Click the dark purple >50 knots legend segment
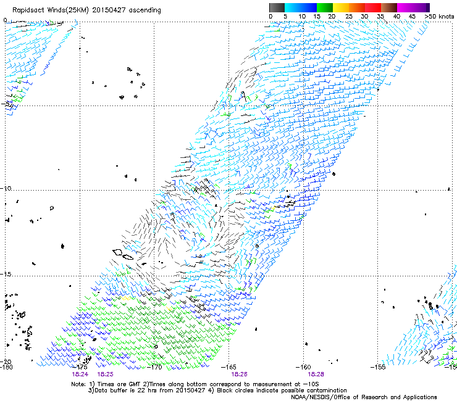Viewport: 457px width, 401px height. tap(428, 7)
